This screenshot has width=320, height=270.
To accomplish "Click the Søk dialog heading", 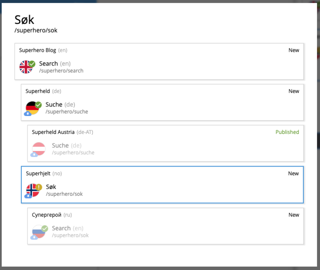I will (24, 20).
